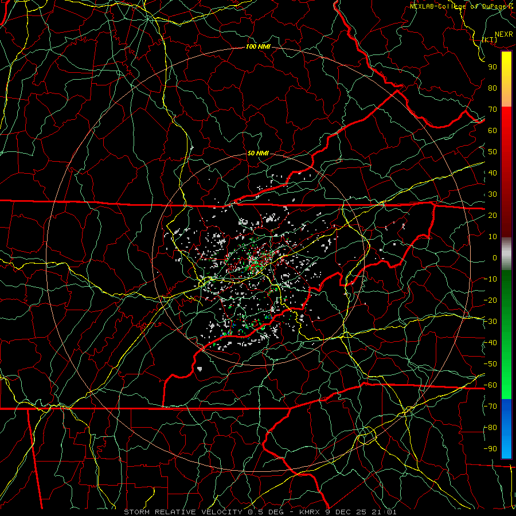Select the 20 value on velocity scale
516x516 pixels.
[492, 216]
